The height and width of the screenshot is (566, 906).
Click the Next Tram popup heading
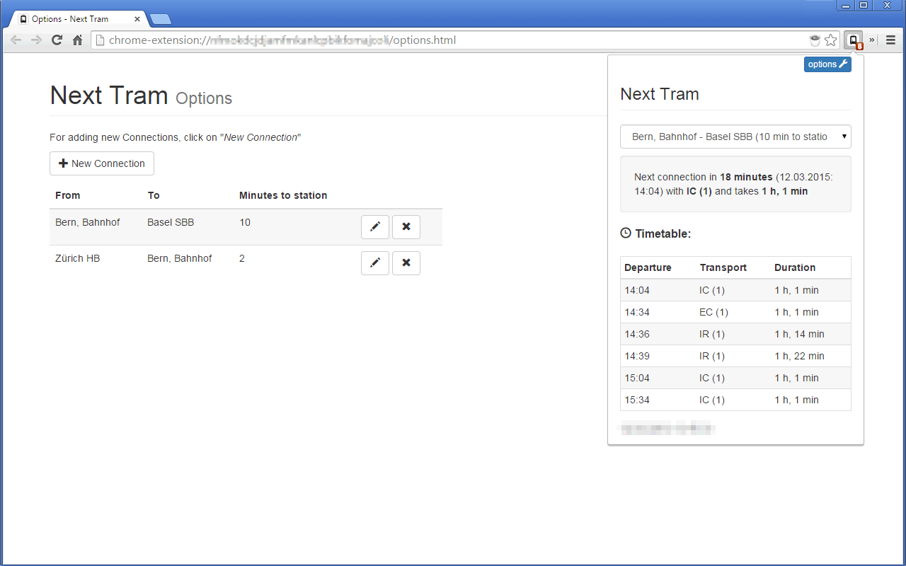(x=660, y=94)
